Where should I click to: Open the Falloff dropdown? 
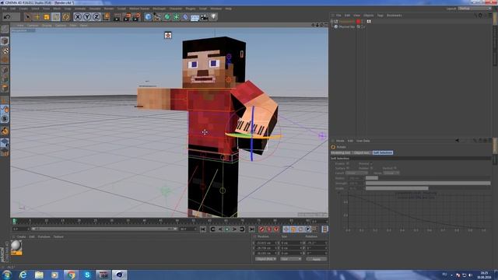[x=357, y=173]
